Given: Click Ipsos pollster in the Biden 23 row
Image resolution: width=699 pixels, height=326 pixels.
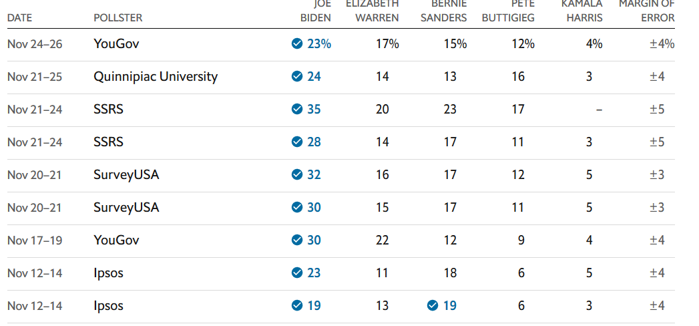Looking at the screenshot, I should coord(108,273).
